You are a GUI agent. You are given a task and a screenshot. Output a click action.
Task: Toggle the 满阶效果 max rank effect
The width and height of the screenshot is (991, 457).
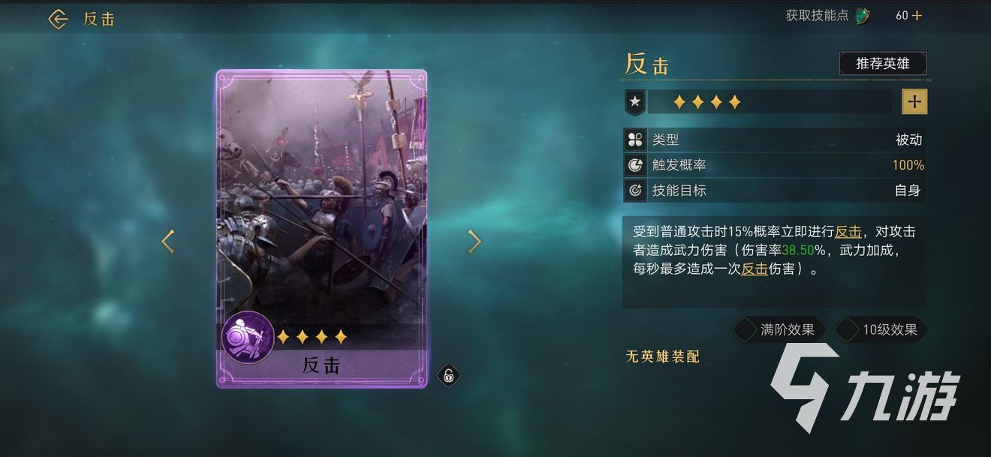[x=779, y=329]
